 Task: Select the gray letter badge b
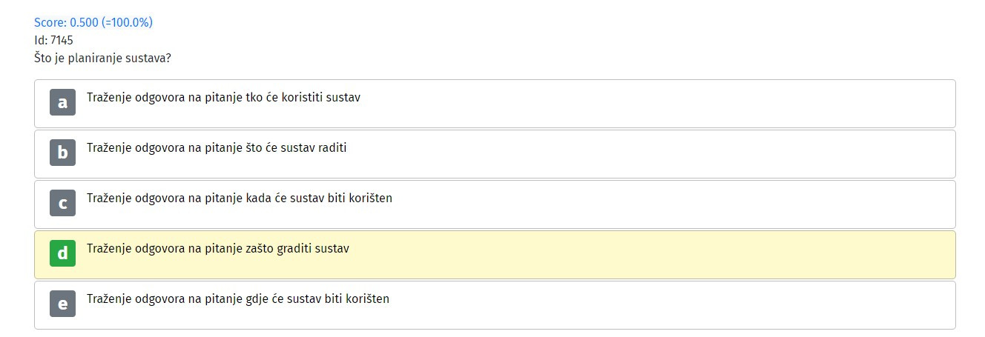coord(62,153)
